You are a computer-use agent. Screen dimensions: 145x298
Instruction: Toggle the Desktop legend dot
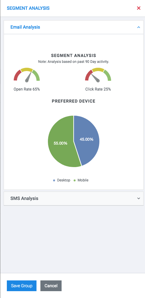point(54,180)
